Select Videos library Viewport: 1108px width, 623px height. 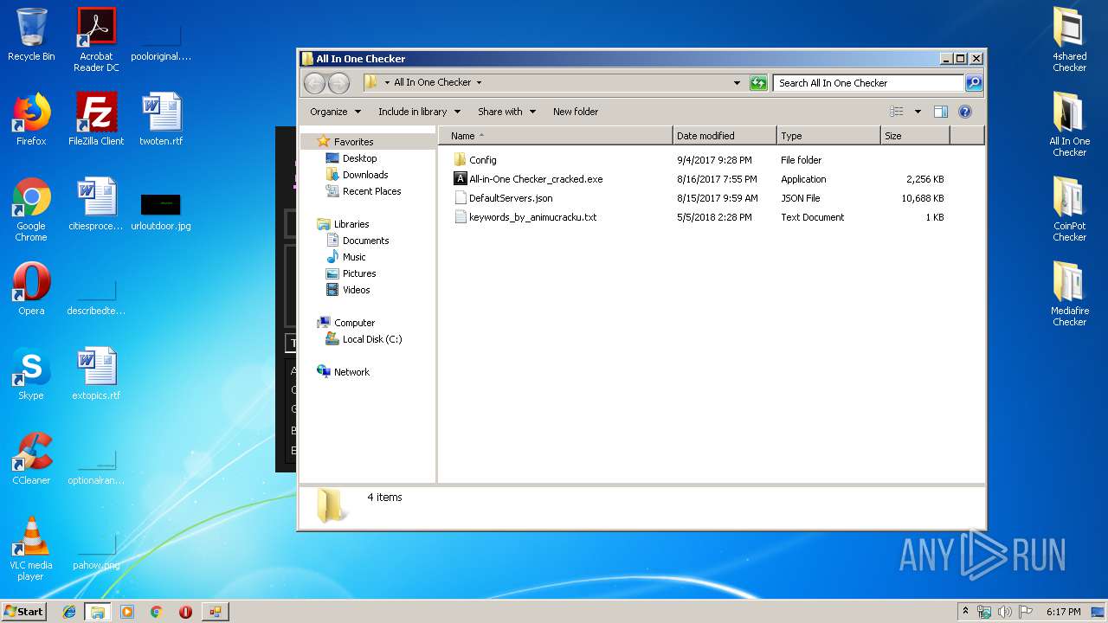point(356,290)
